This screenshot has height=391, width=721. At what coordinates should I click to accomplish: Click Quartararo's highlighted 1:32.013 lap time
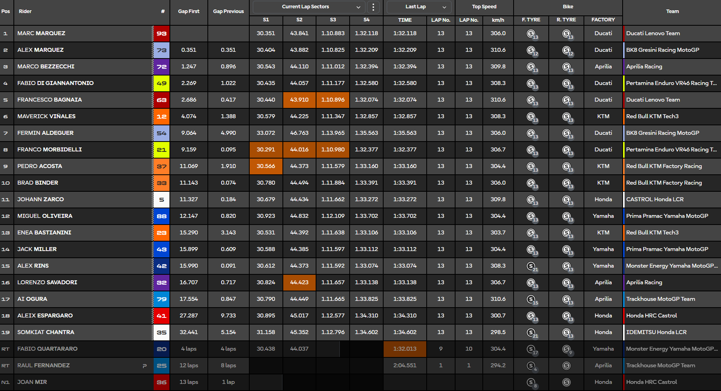coord(405,349)
